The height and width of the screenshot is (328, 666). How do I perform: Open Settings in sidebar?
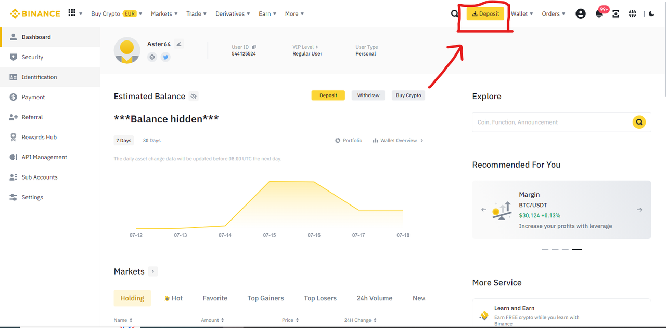(50, 197)
